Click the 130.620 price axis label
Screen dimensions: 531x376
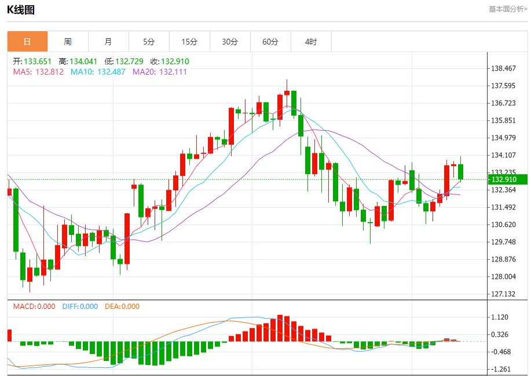click(503, 224)
